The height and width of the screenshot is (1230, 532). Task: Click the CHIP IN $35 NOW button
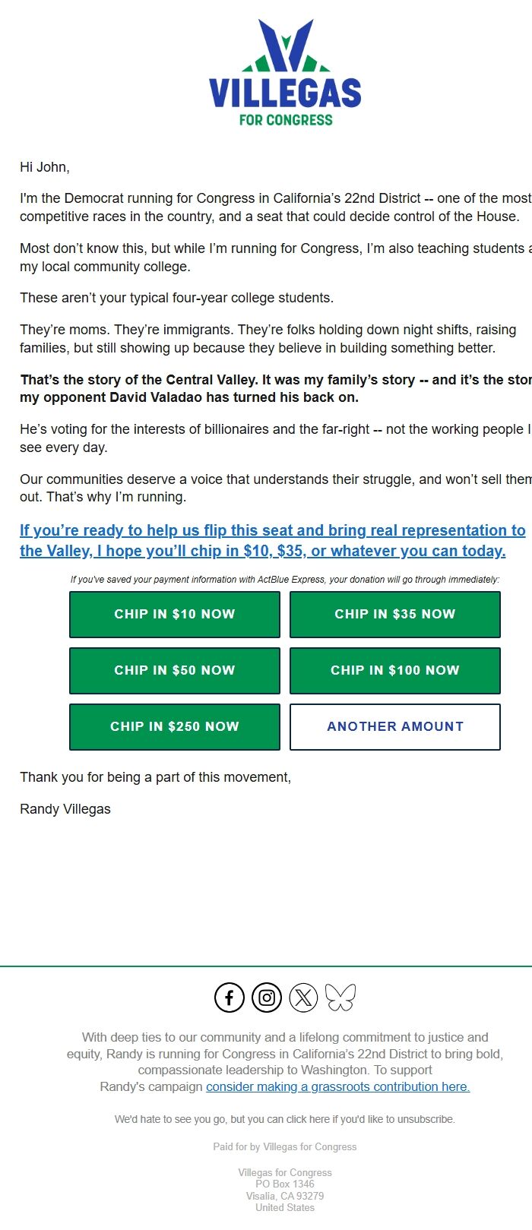click(x=394, y=614)
